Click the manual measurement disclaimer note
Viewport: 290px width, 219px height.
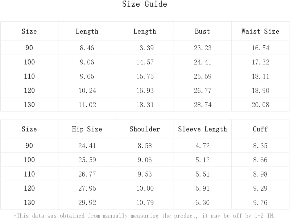144,216
